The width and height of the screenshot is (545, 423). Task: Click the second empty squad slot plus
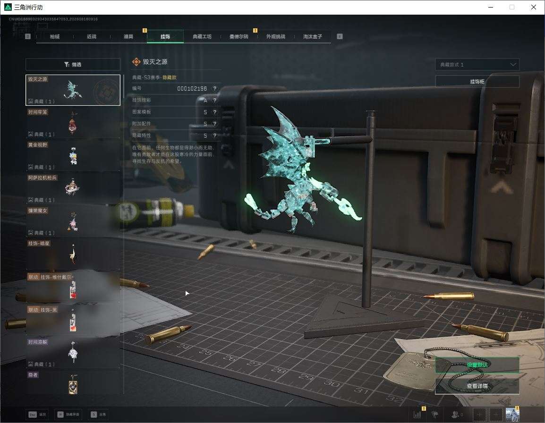pyautogui.click(x=496, y=415)
